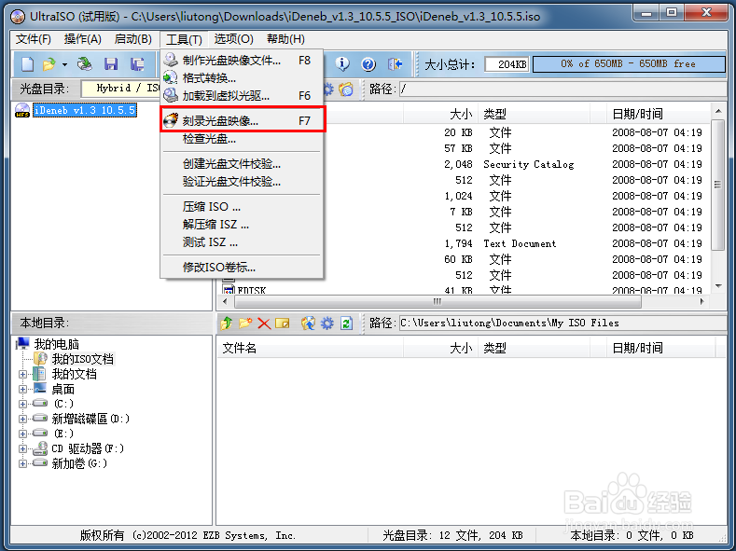Click the local Up folder icon
Viewport: 736px width, 551px height.
(227, 324)
